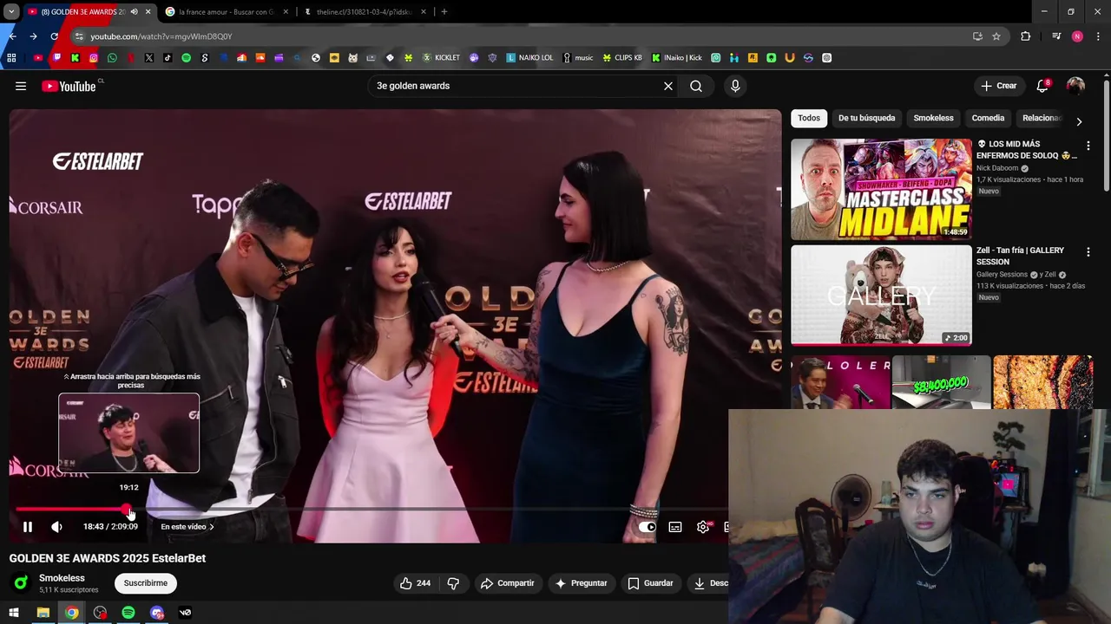The width and height of the screenshot is (1111, 624).
Task: Open YouTube notifications bell
Action: coord(1042,86)
